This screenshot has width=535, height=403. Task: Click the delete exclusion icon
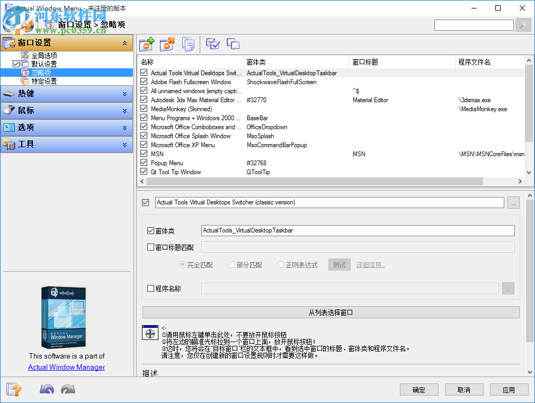pyautogui.click(x=167, y=44)
